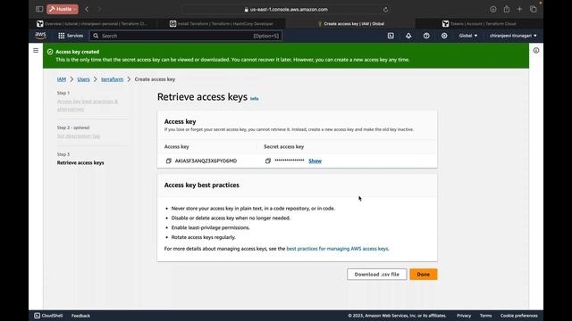The height and width of the screenshot is (321, 572).
Task: Open the AWS home logo
Action: click(40, 36)
